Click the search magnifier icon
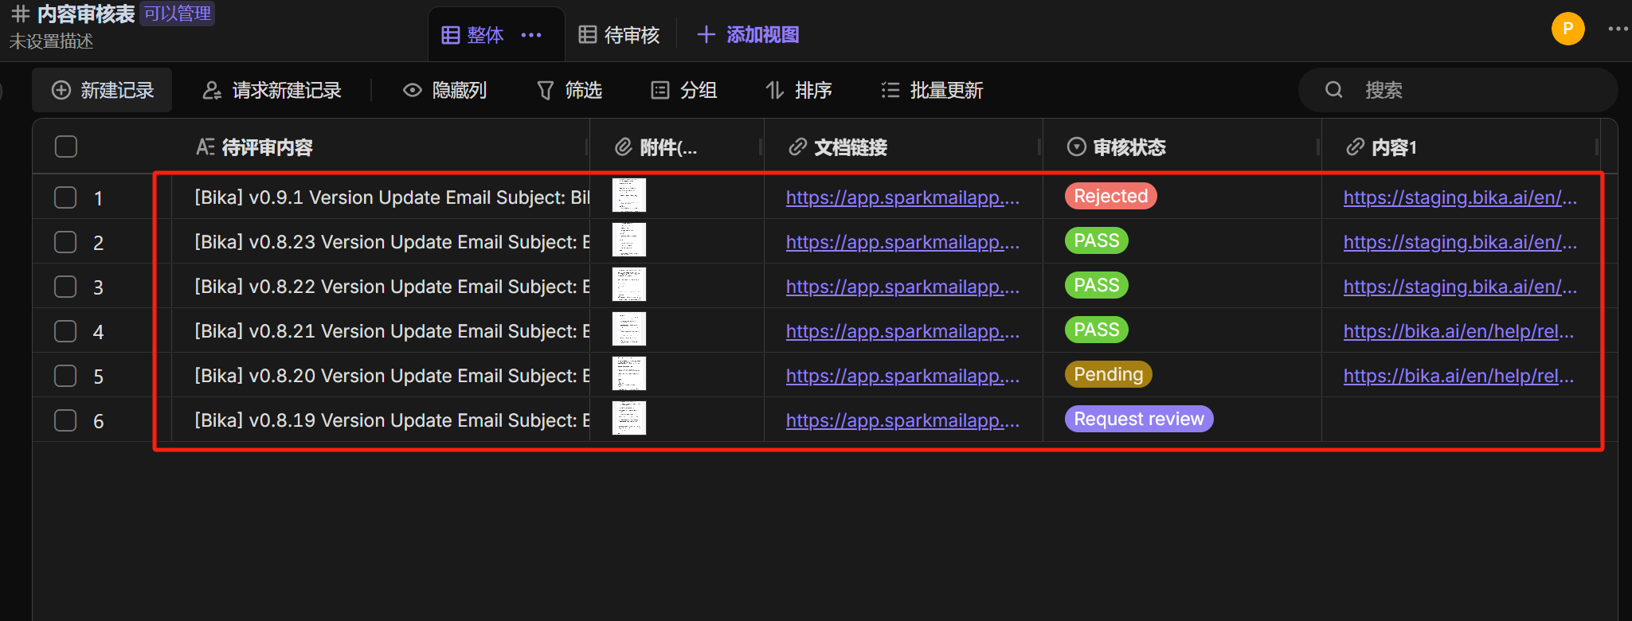Image resolution: width=1632 pixels, height=621 pixels. [1334, 90]
